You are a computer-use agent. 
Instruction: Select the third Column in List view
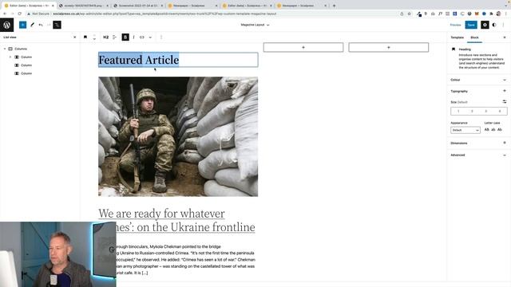[26, 73]
